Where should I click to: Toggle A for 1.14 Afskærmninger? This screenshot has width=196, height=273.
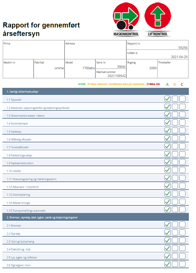point(167,202)
